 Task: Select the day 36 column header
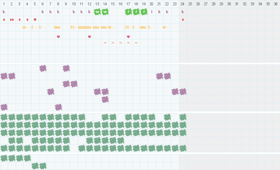tap(276, 4)
